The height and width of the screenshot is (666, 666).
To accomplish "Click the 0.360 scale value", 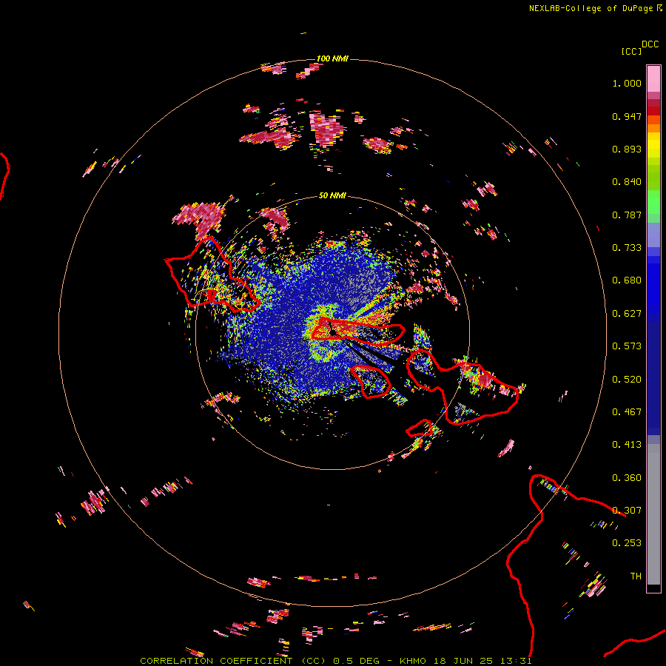I will point(627,478).
